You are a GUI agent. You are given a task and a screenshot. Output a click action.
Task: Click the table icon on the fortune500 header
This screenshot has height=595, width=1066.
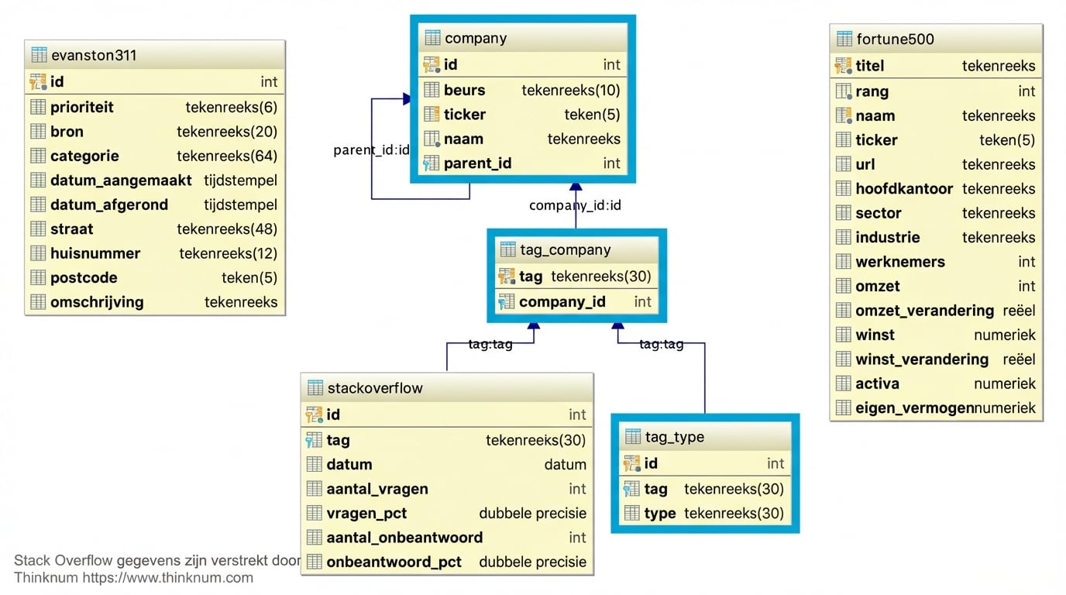click(x=844, y=39)
